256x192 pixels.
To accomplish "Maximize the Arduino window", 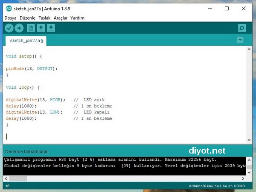I will [x=227, y=9].
